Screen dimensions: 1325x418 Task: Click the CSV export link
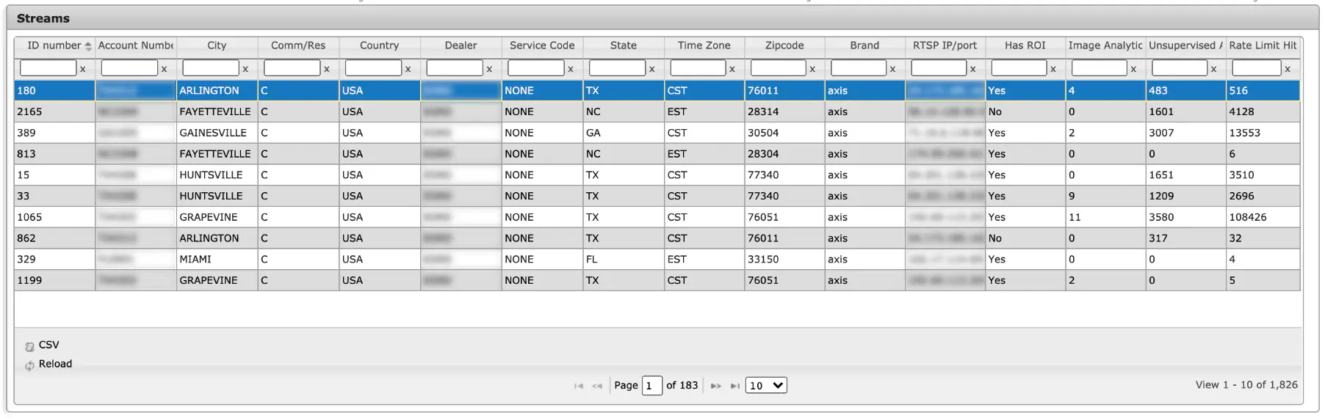tap(49, 345)
